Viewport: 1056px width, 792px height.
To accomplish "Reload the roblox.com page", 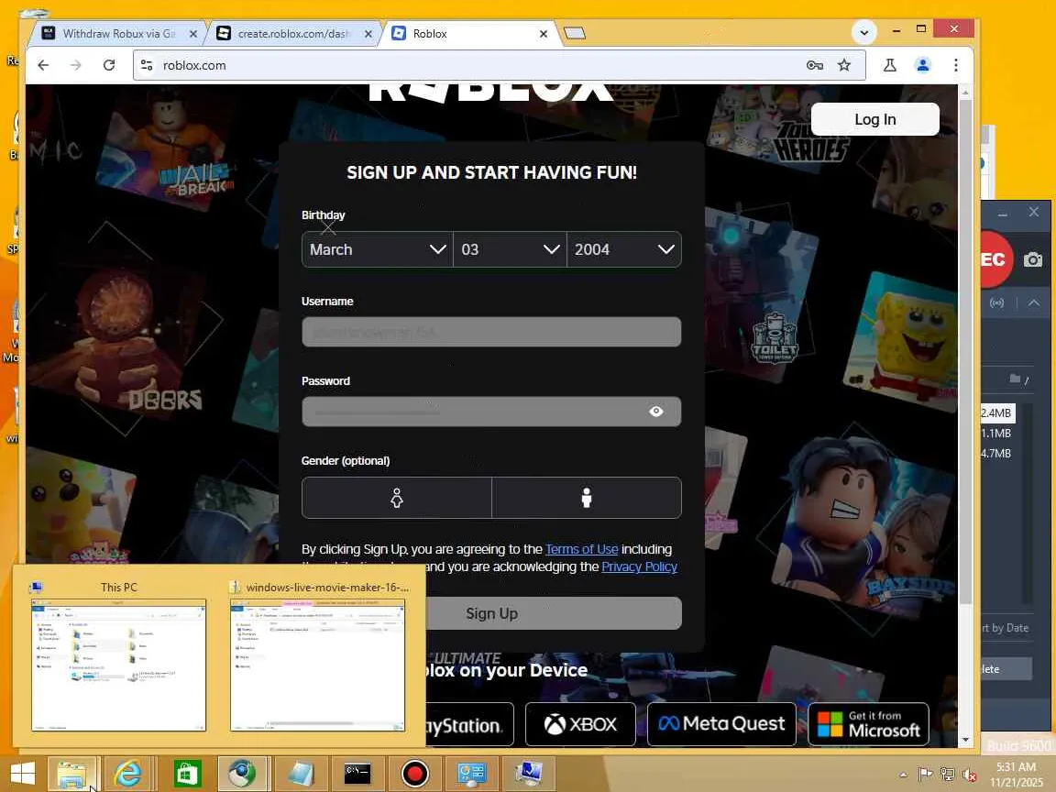I will [x=108, y=65].
